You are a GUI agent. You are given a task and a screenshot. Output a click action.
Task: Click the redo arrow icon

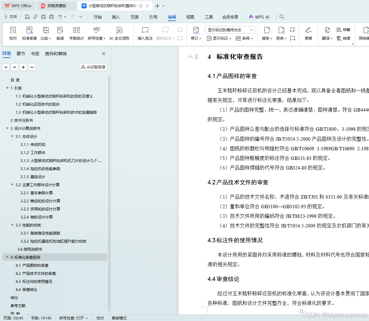click(73, 17)
